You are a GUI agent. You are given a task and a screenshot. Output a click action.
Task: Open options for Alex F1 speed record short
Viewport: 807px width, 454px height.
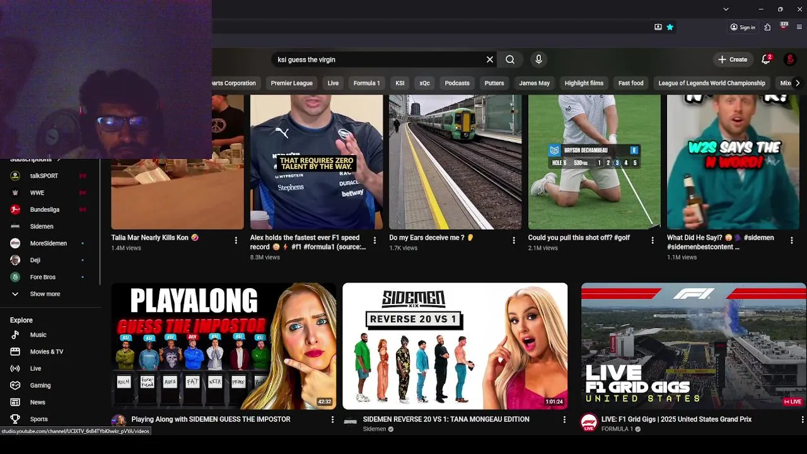pyautogui.click(x=374, y=240)
